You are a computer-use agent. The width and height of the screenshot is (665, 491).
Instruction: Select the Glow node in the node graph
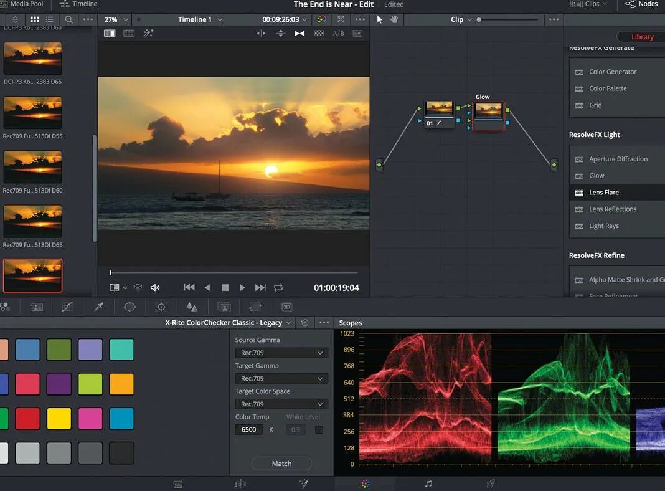(488, 112)
